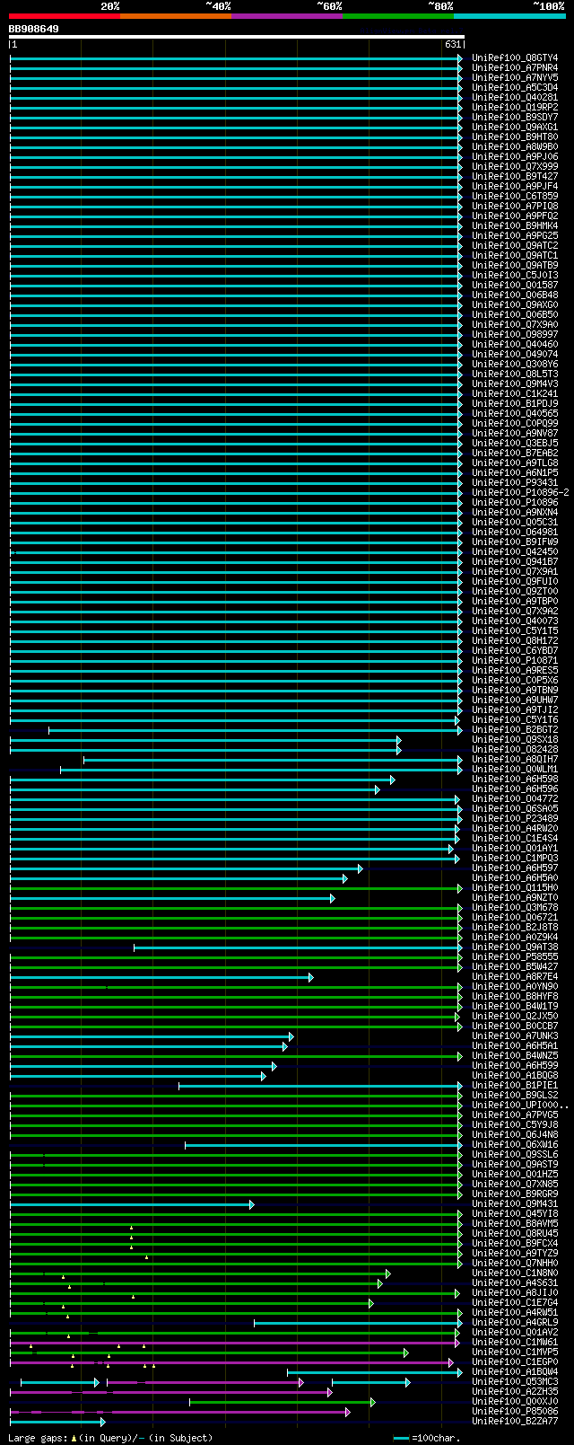Open the UniRef100_C0PQ99 entry
The image size is (574, 1445).
515,424
